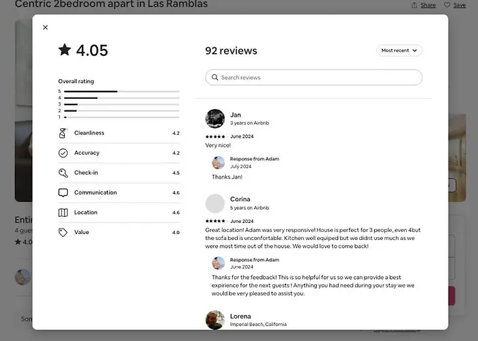Click the reviewer name Jan
This screenshot has width=478, height=341.
coord(236,115)
